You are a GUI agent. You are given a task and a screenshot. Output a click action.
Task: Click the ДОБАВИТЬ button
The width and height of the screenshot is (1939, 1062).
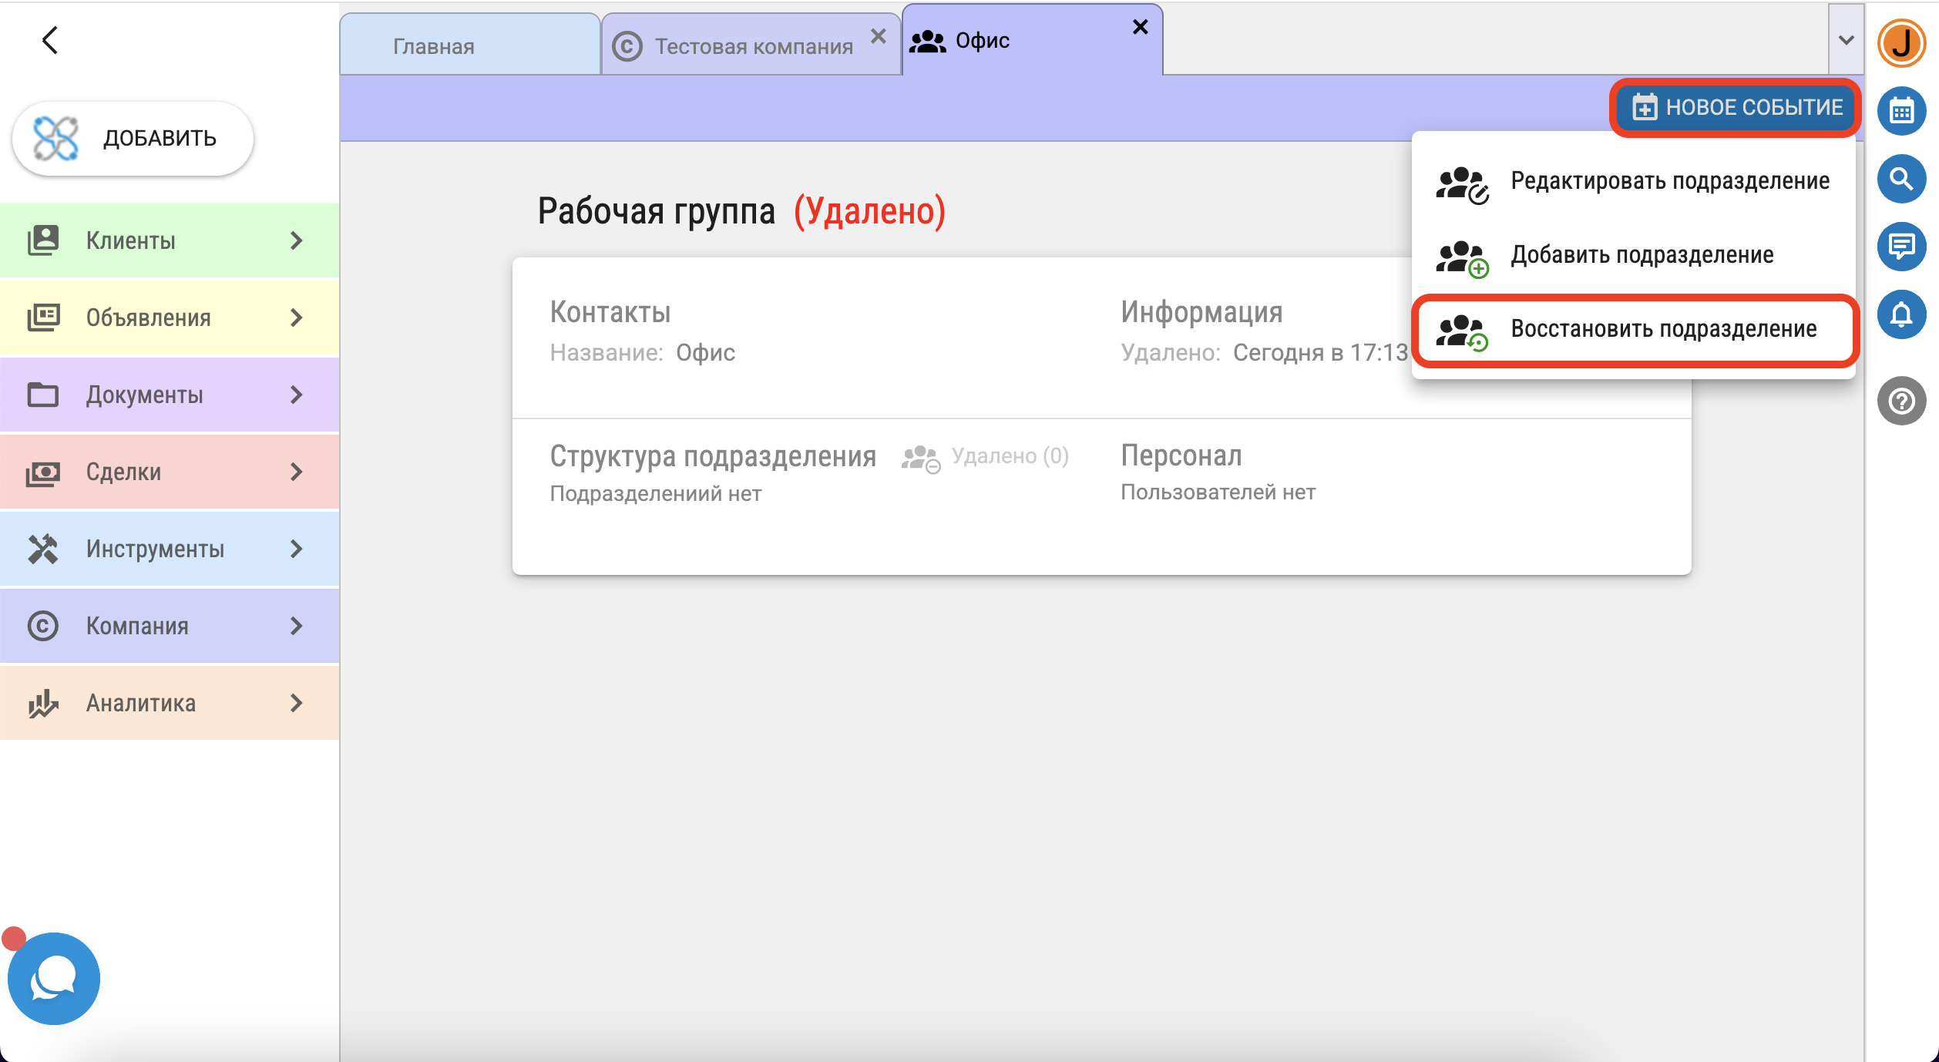click(x=133, y=139)
